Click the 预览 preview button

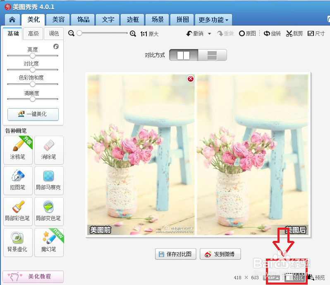pyautogui.click(x=316, y=278)
